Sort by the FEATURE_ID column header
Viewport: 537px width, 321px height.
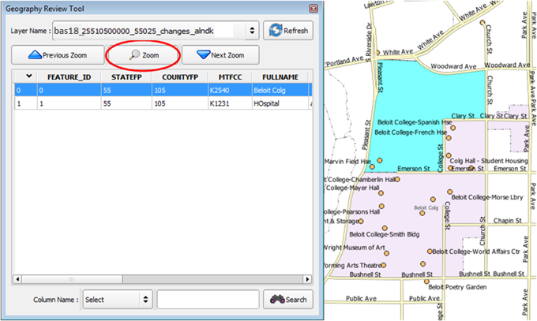tap(70, 77)
